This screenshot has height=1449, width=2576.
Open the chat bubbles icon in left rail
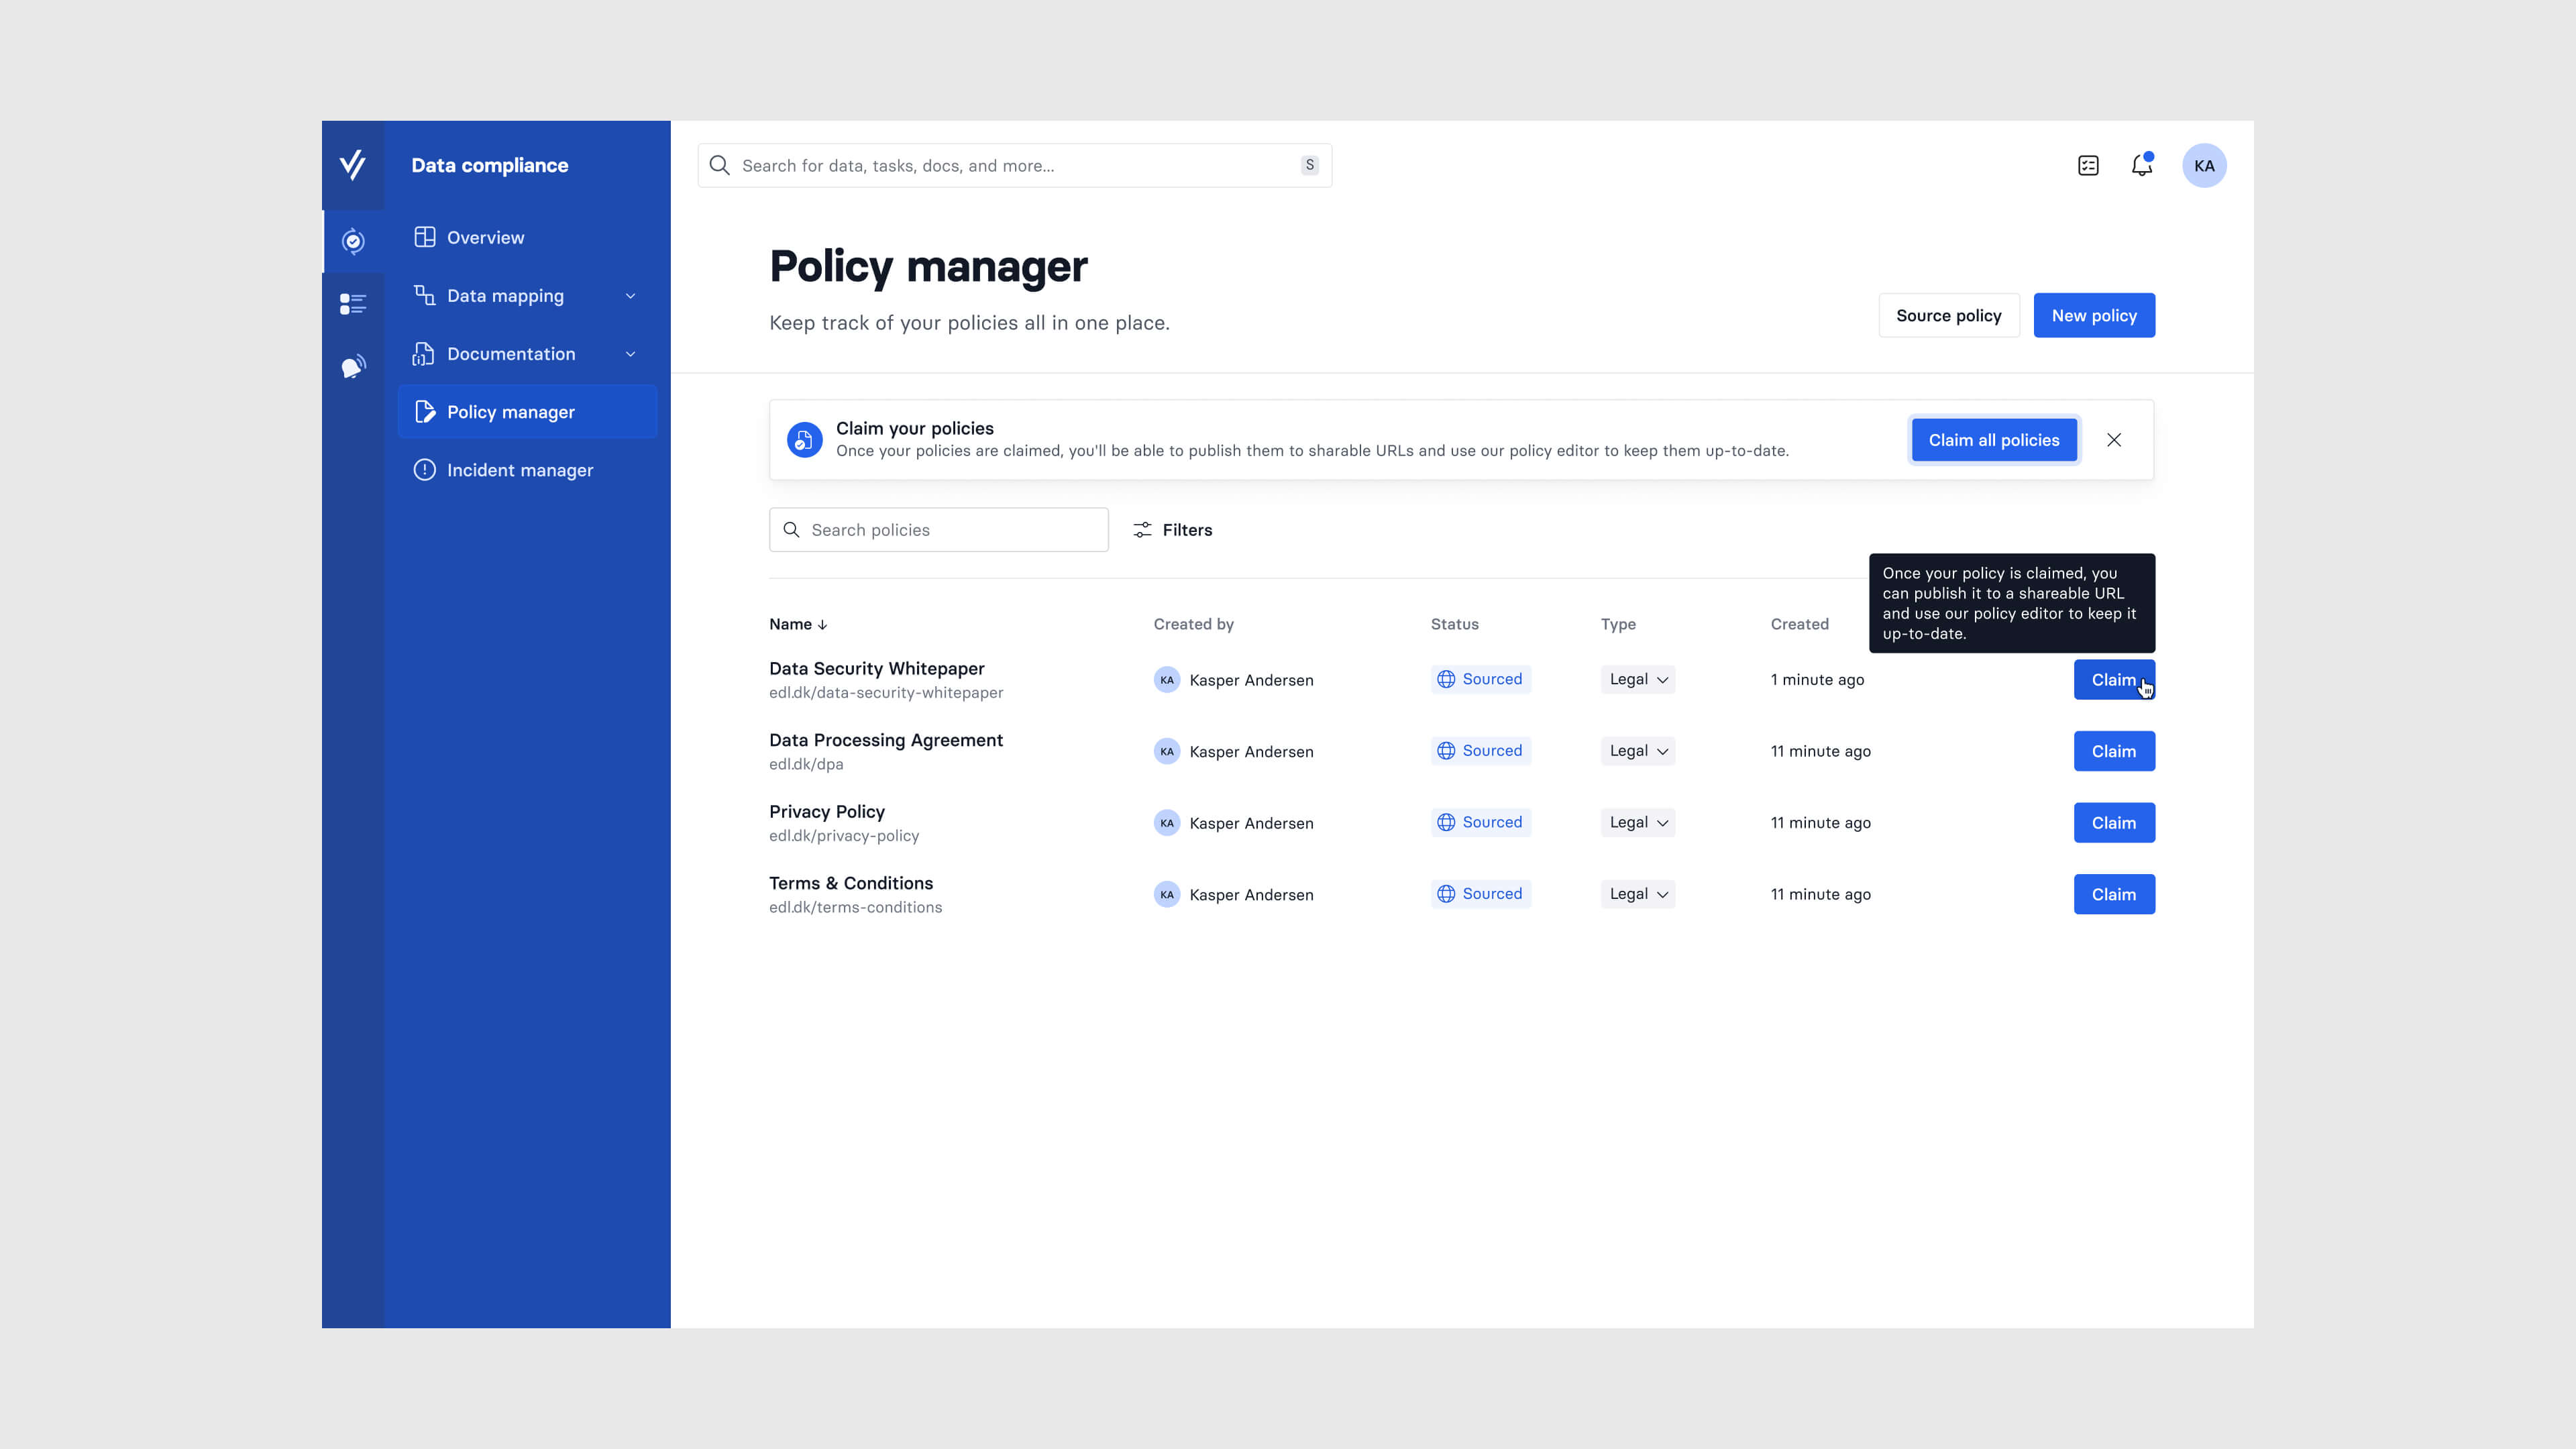tap(353, 366)
